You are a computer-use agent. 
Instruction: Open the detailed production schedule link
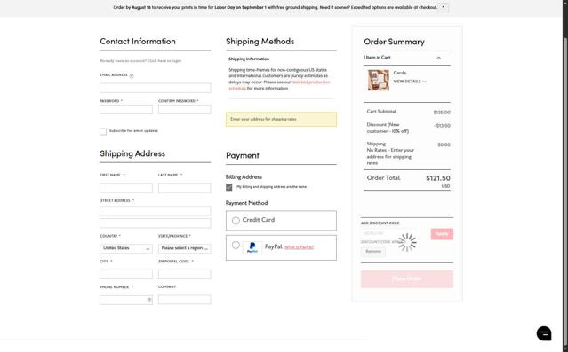279,85
